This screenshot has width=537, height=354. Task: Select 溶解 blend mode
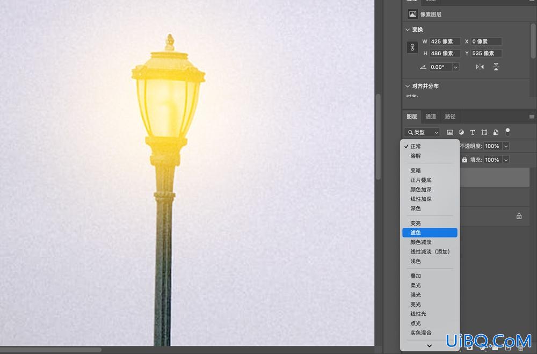(430, 156)
